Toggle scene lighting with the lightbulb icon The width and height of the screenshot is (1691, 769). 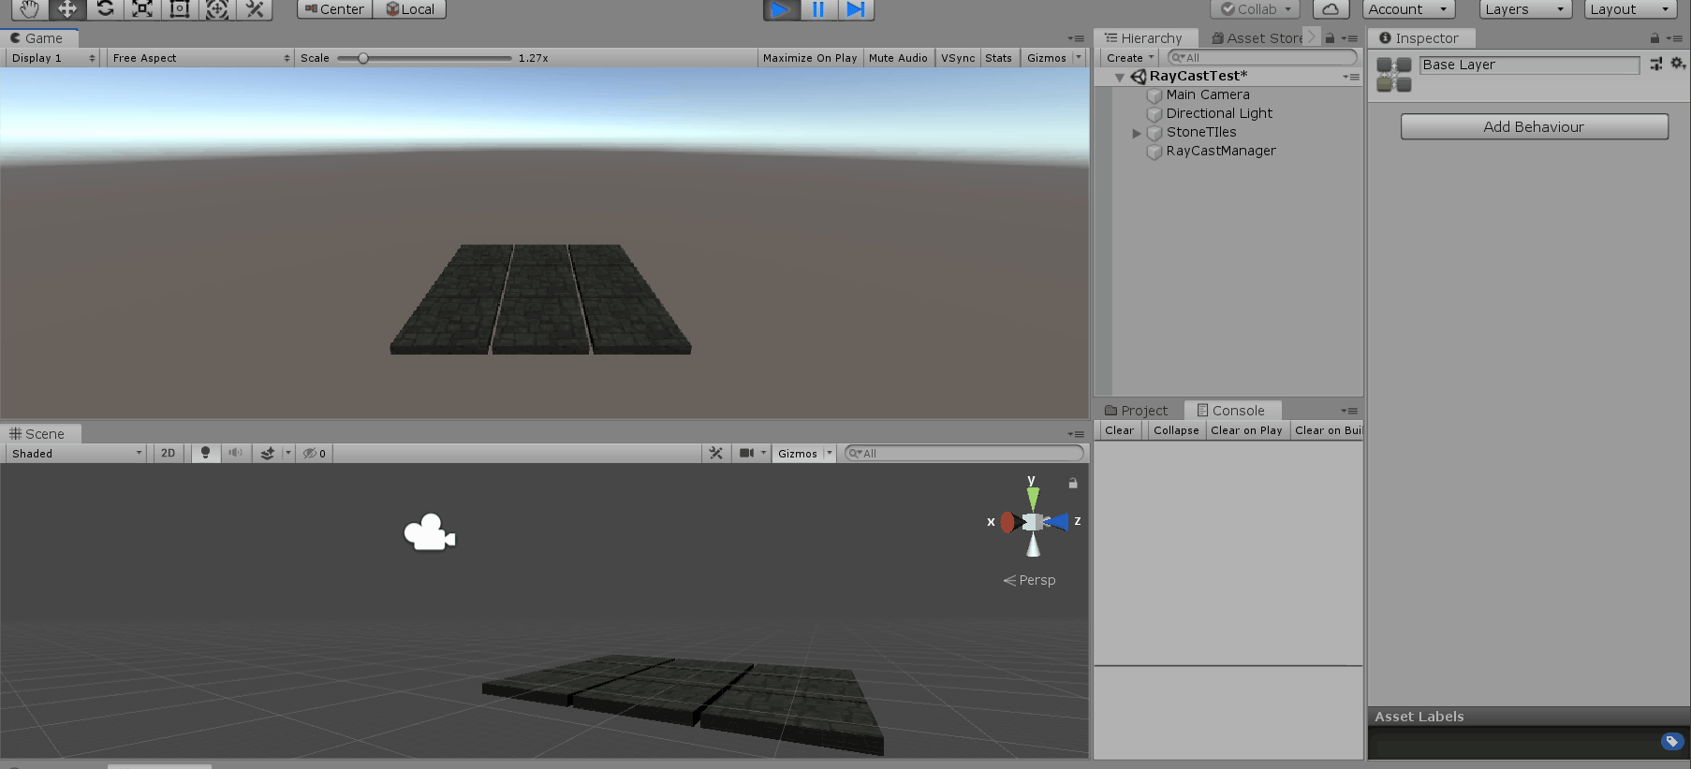[x=205, y=453]
